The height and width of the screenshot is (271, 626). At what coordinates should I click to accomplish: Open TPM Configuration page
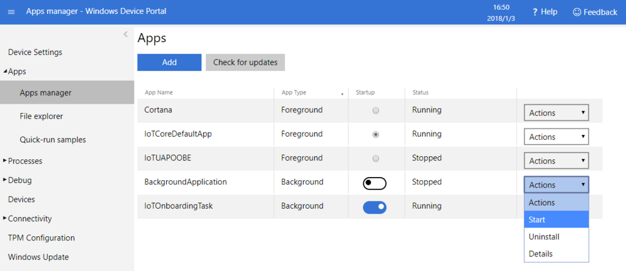pos(42,238)
